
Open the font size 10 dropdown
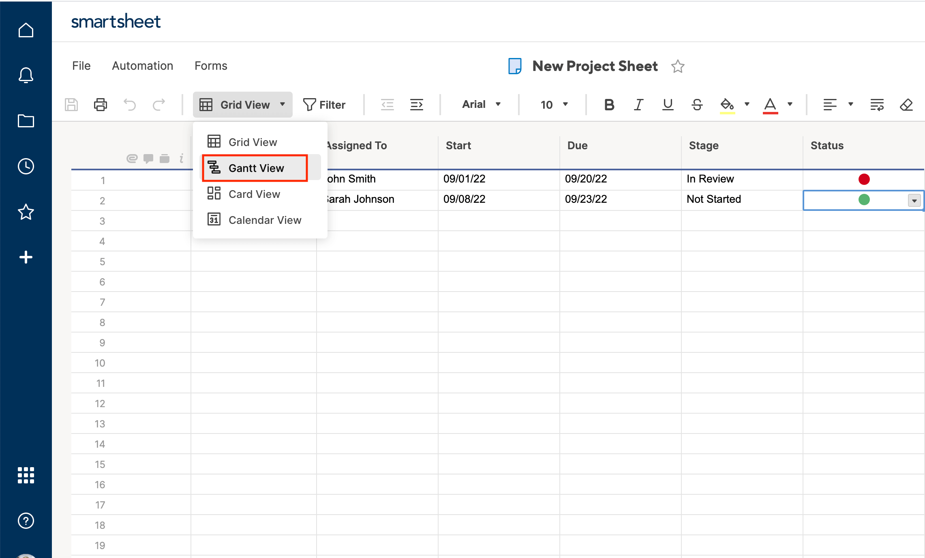click(x=554, y=105)
